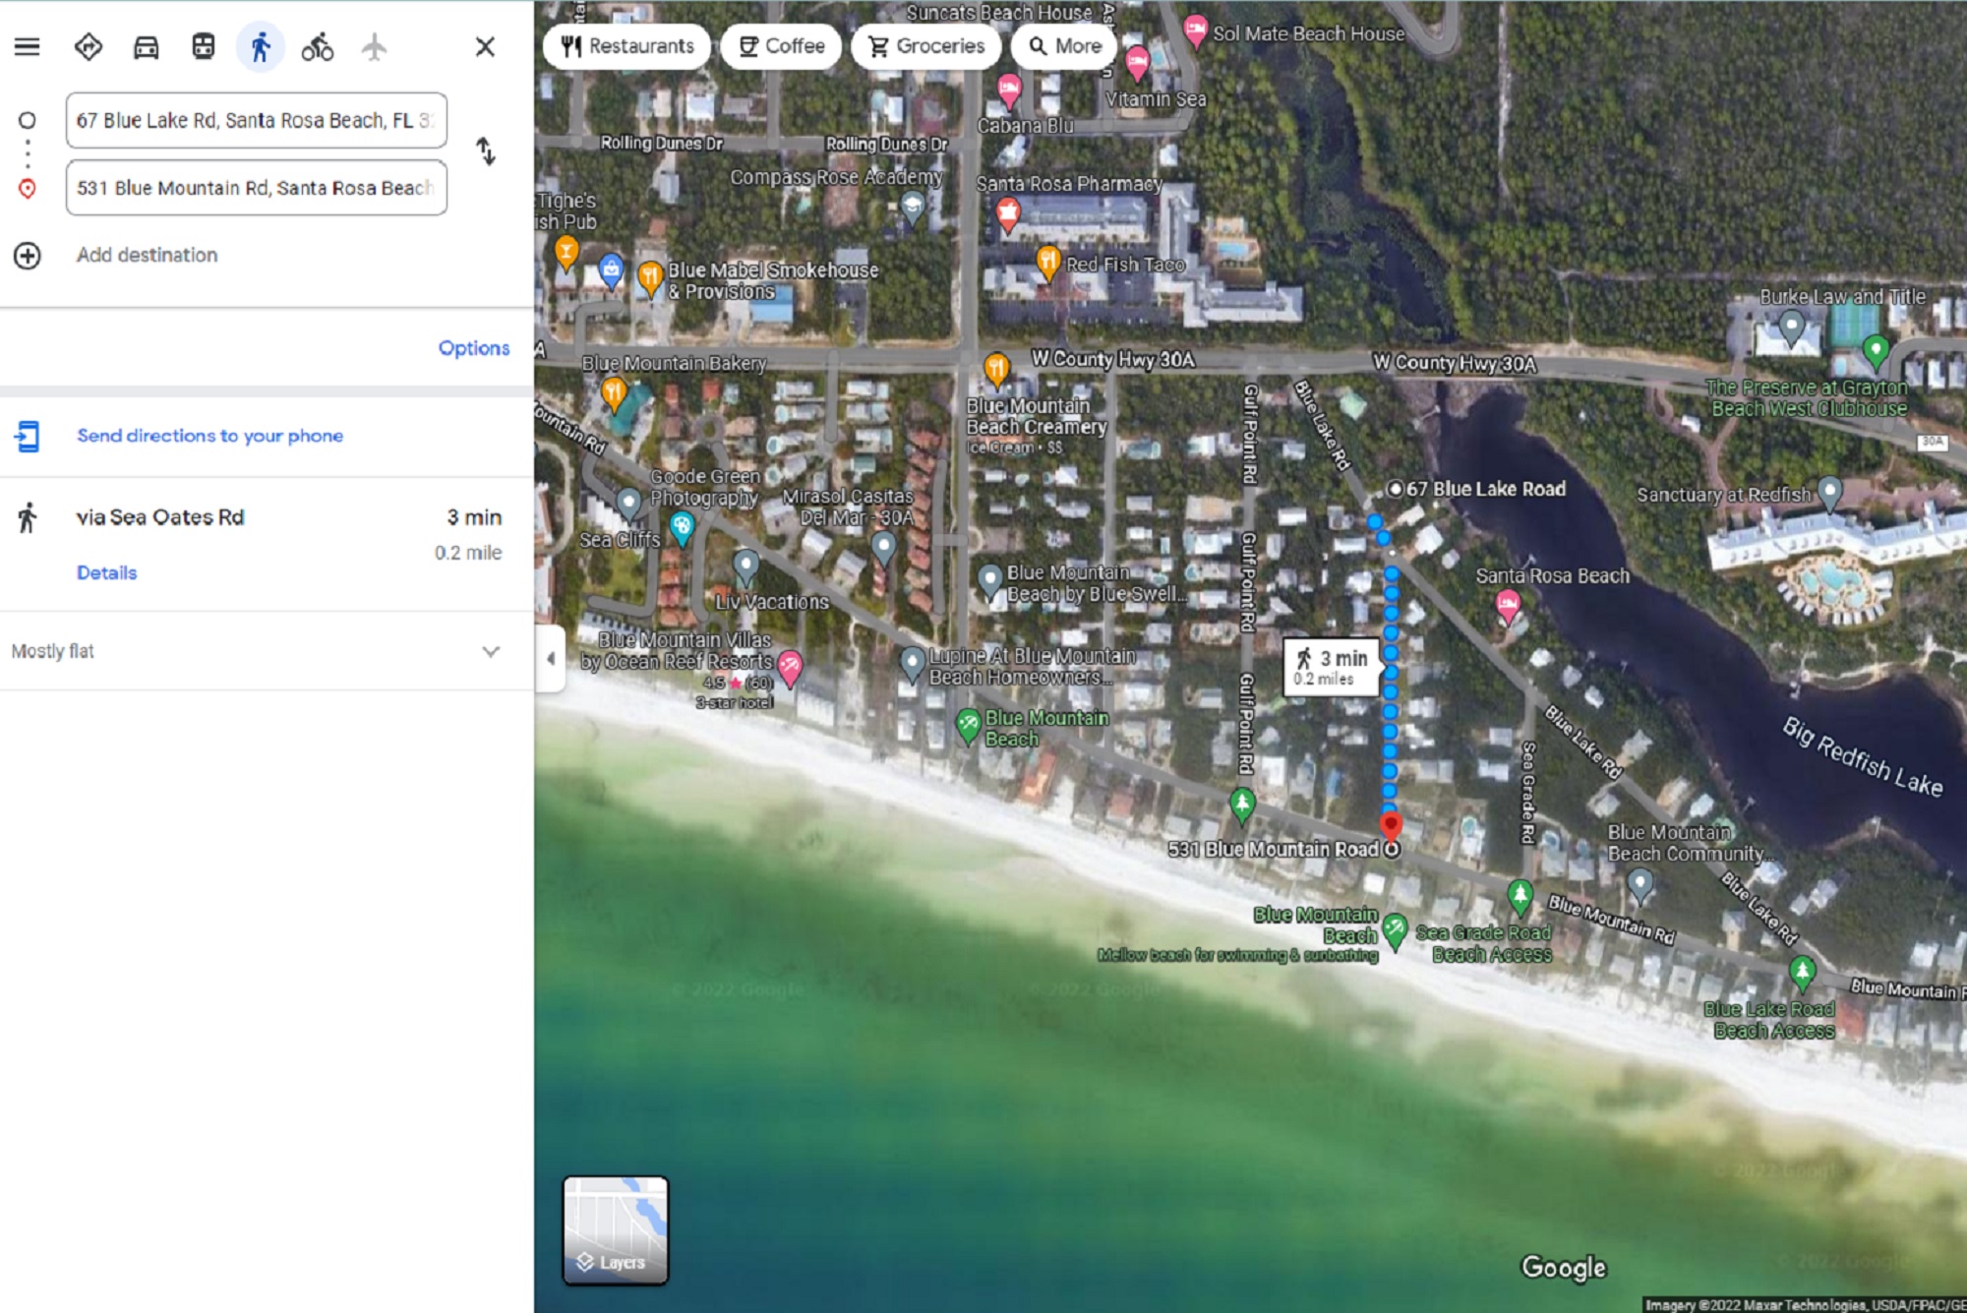
Task: Select best travel modes option
Action: pyautogui.click(x=88, y=45)
